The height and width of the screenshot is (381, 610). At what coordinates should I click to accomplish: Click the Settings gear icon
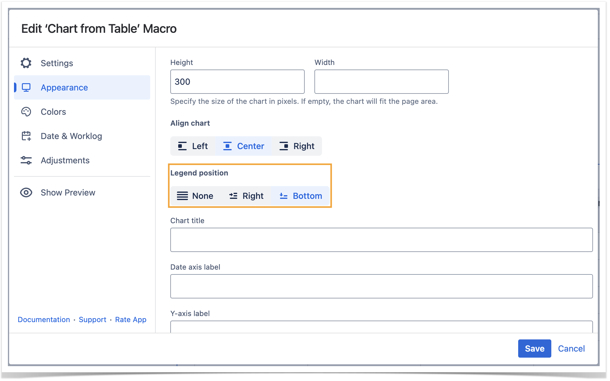(x=26, y=63)
